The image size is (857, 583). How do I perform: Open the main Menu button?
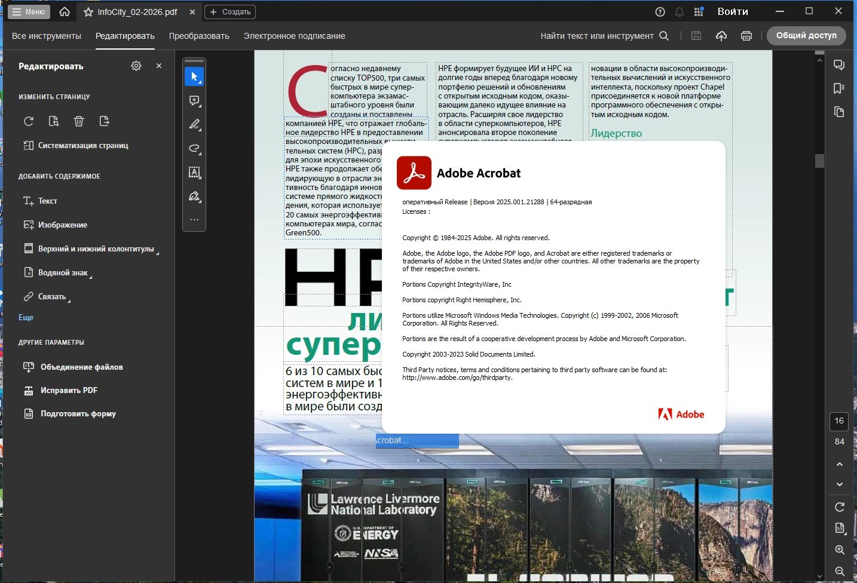29,12
